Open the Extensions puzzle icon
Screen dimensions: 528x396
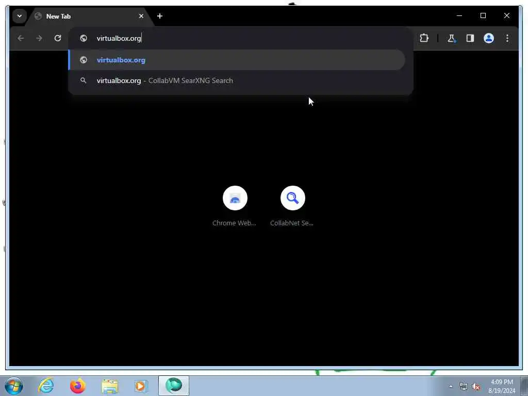click(x=424, y=38)
